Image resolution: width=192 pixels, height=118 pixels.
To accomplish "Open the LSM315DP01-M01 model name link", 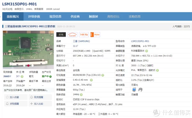I will [x=140, y=41].
